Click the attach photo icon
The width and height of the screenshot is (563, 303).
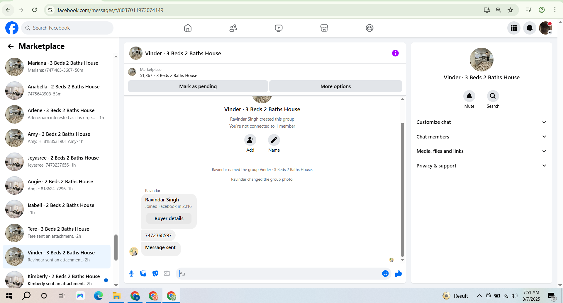coord(143,273)
